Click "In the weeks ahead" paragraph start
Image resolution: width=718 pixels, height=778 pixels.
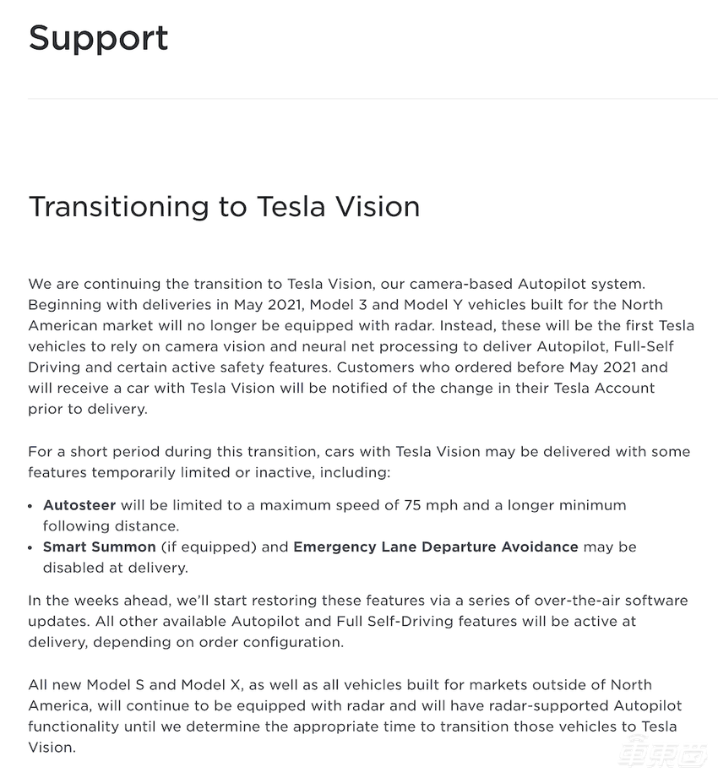pyautogui.click(x=90, y=601)
